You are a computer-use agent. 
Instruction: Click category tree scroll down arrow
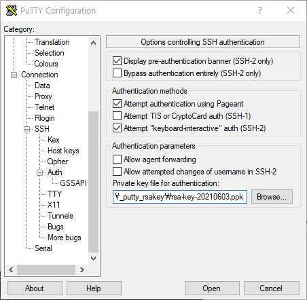pos(93,258)
